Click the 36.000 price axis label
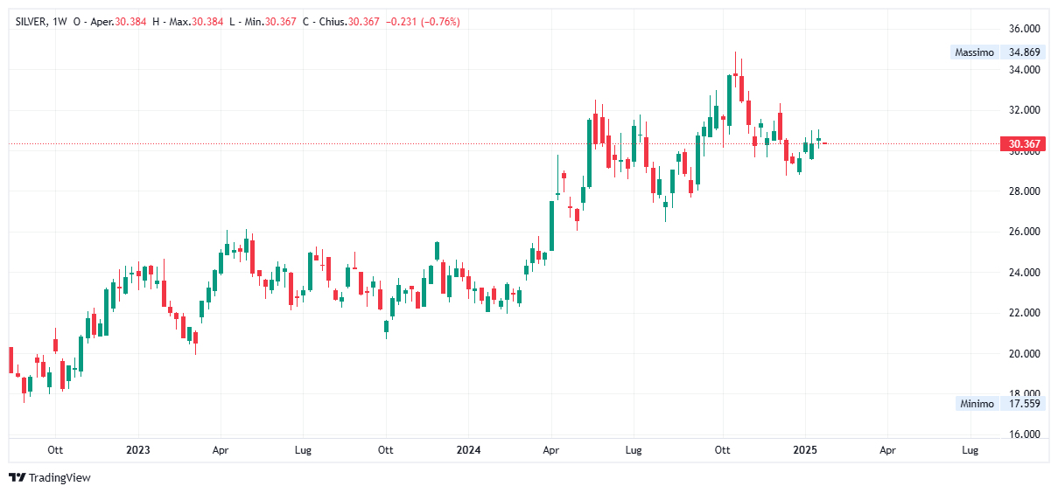Image resolution: width=1058 pixels, height=493 pixels. [x=1024, y=29]
